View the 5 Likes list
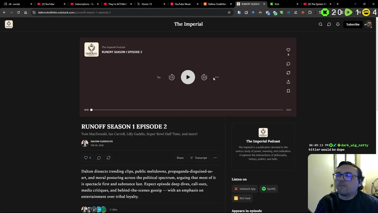The width and height of the screenshot is (378, 213). tap(113, 209)
